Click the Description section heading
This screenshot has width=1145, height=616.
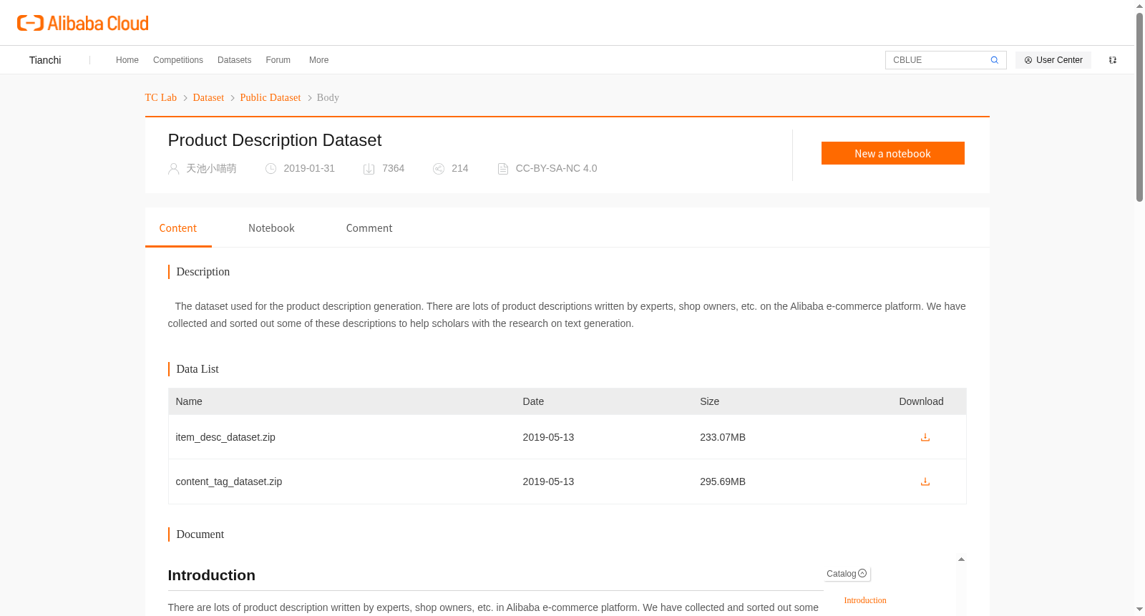click(203, 272)
